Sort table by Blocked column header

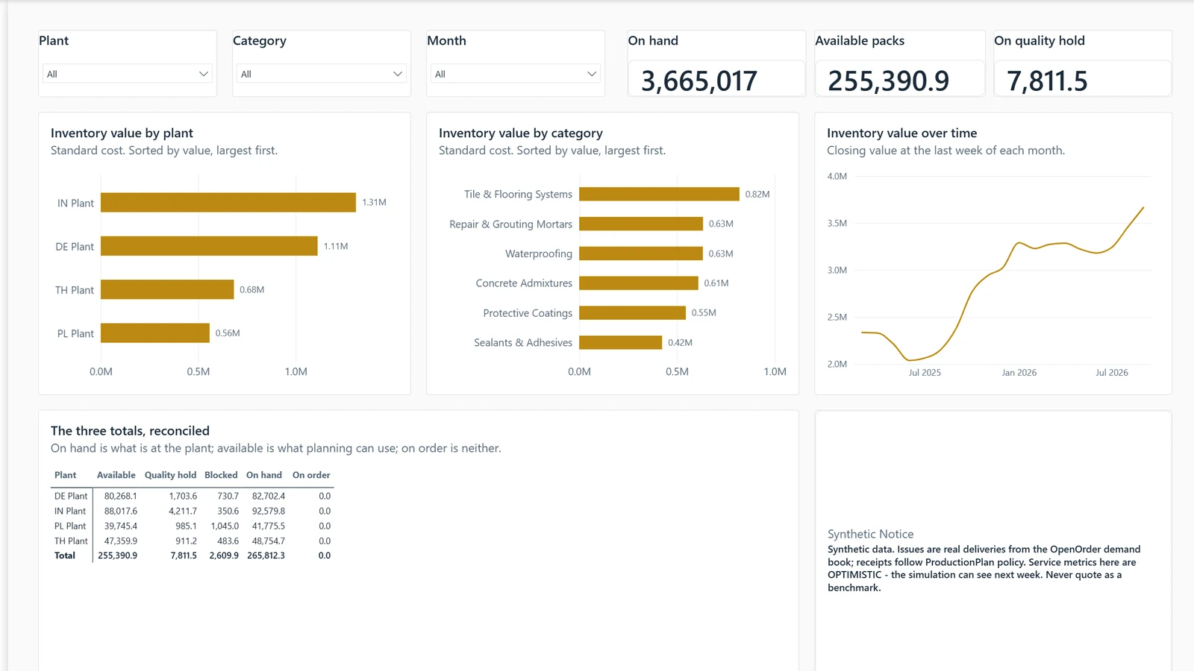221,475
